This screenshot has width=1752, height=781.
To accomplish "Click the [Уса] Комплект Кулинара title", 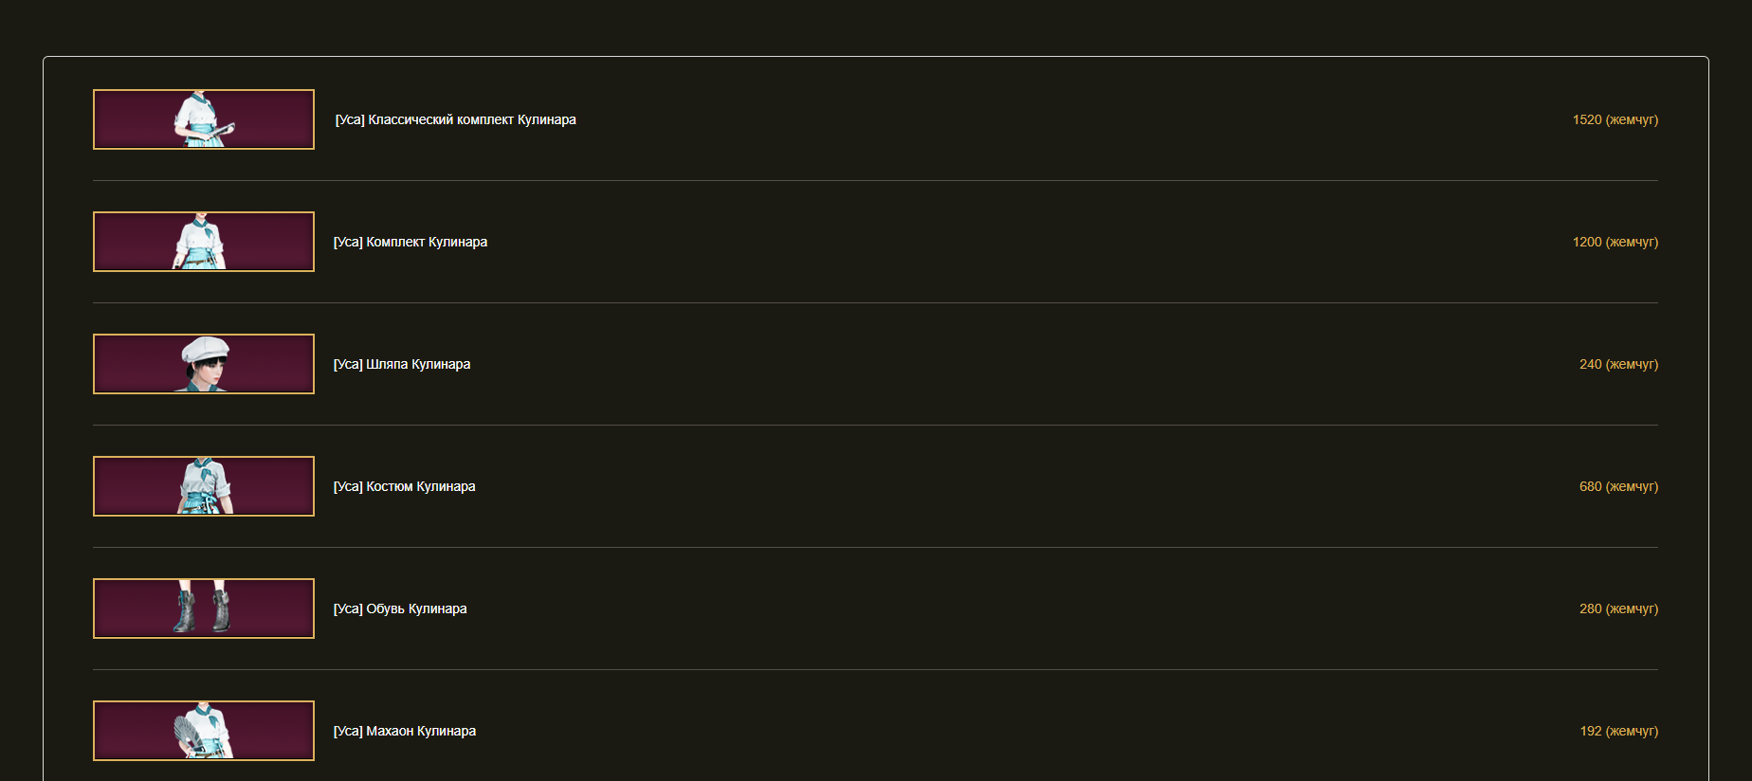I will (x=411, y=242).
